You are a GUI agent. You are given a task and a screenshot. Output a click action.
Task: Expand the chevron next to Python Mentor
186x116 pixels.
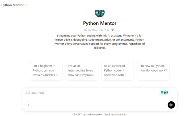coord(26,5)
